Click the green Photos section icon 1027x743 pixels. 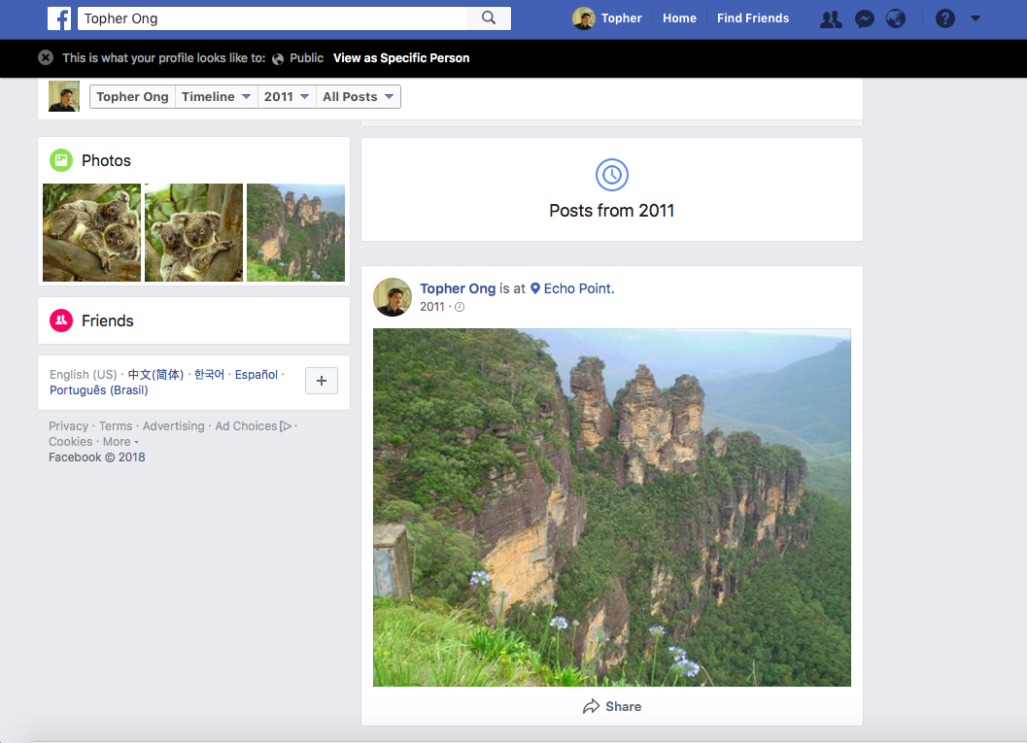61,160
